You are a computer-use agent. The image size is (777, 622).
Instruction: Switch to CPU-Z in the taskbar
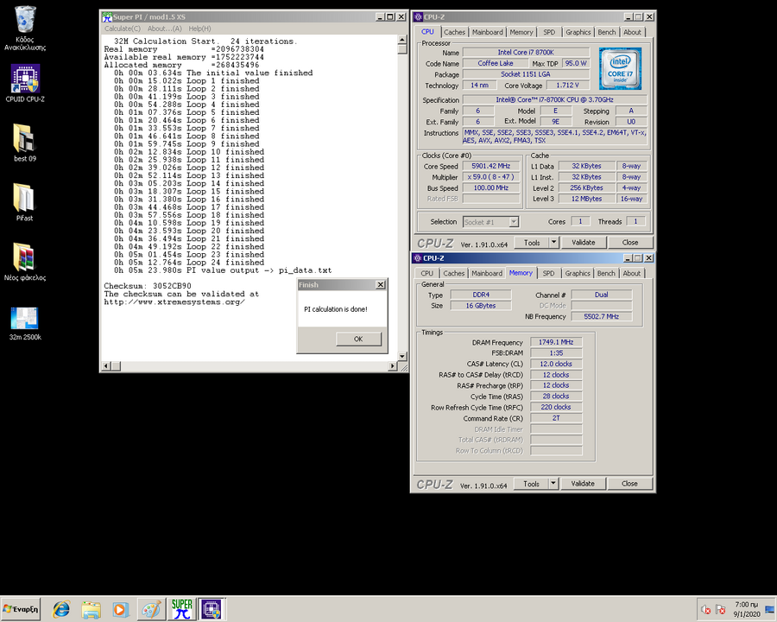pyautogui.click(x=212, y=609)
